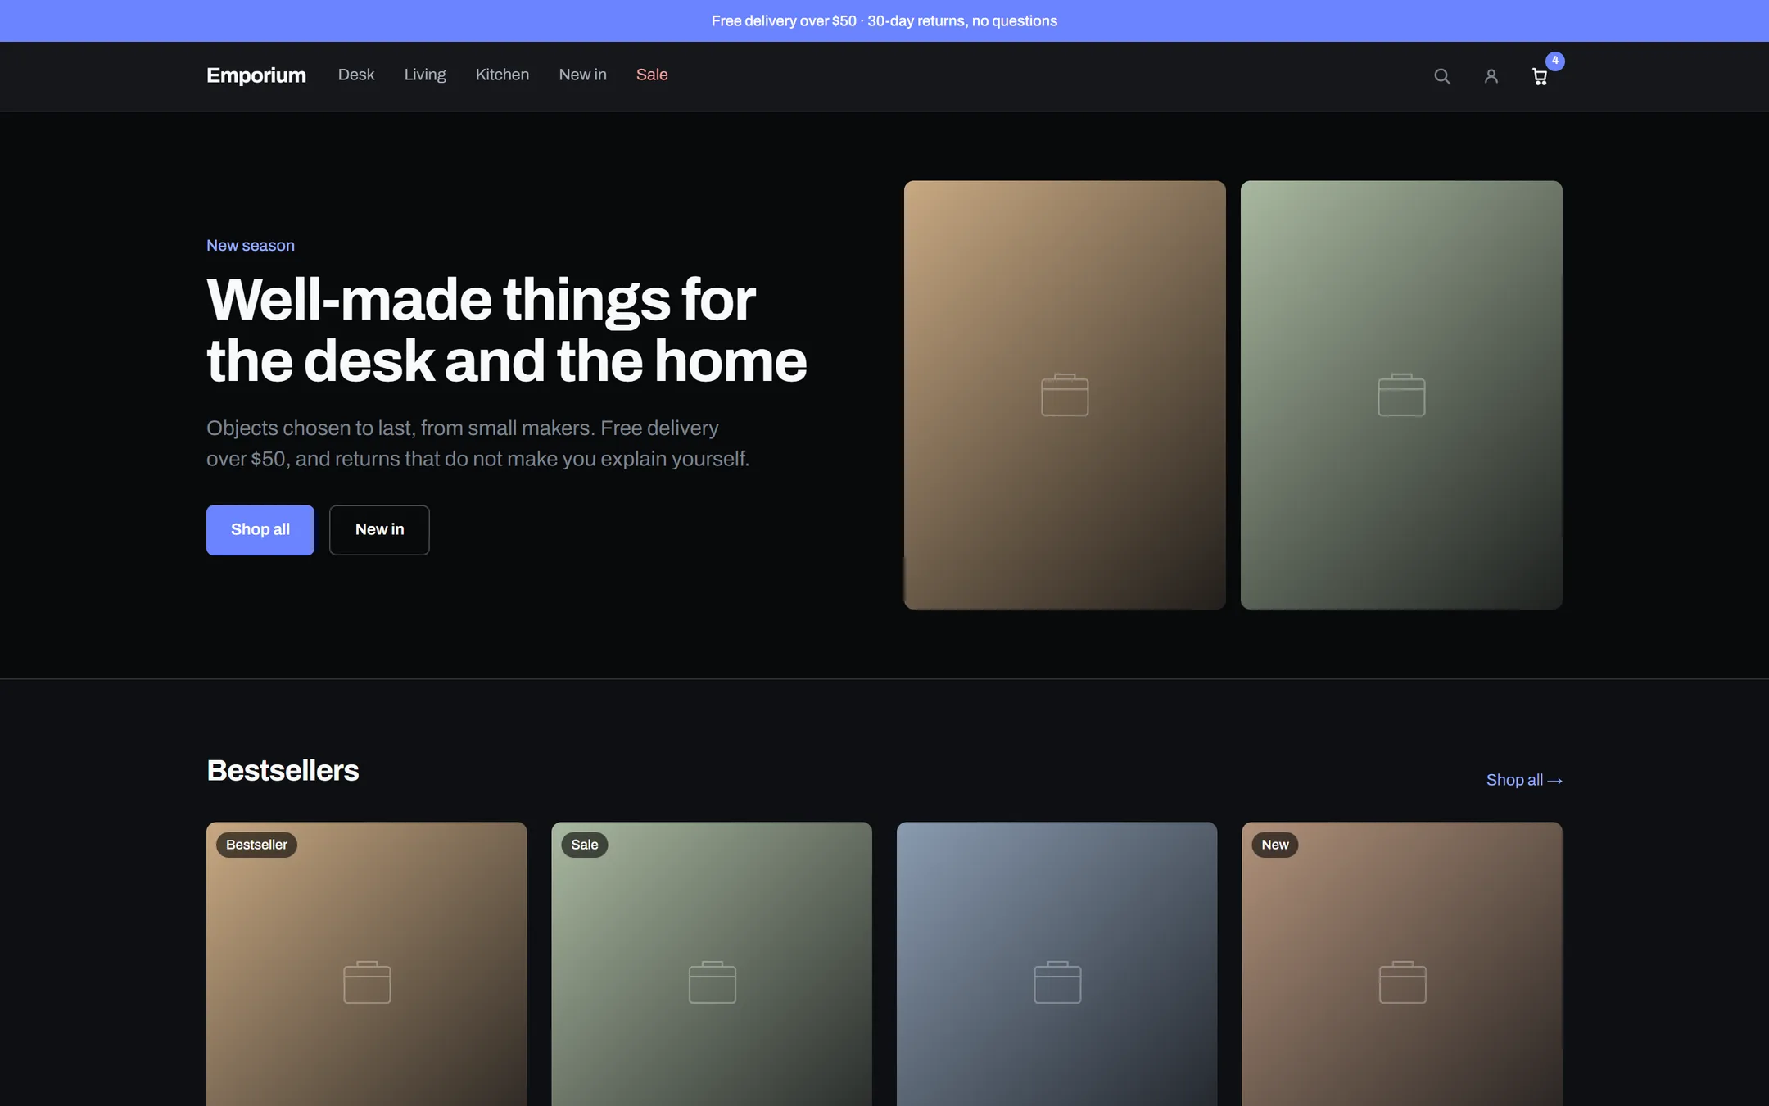1769x1106 pixels.
Task: Click the cart count badge showing 4
Action: (1555, 61)
